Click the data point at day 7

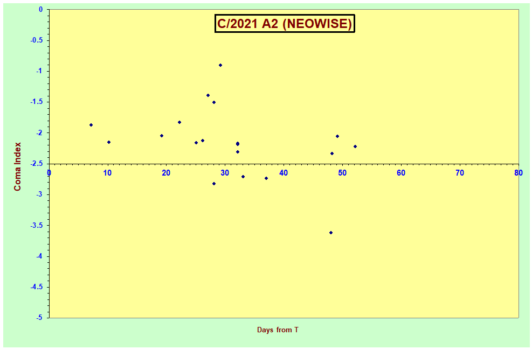(91, 125)
